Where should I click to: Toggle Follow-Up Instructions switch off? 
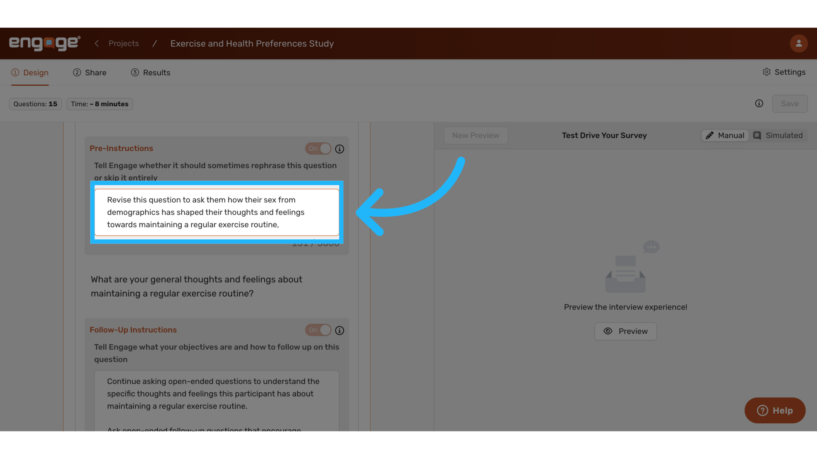pos(318,330)
